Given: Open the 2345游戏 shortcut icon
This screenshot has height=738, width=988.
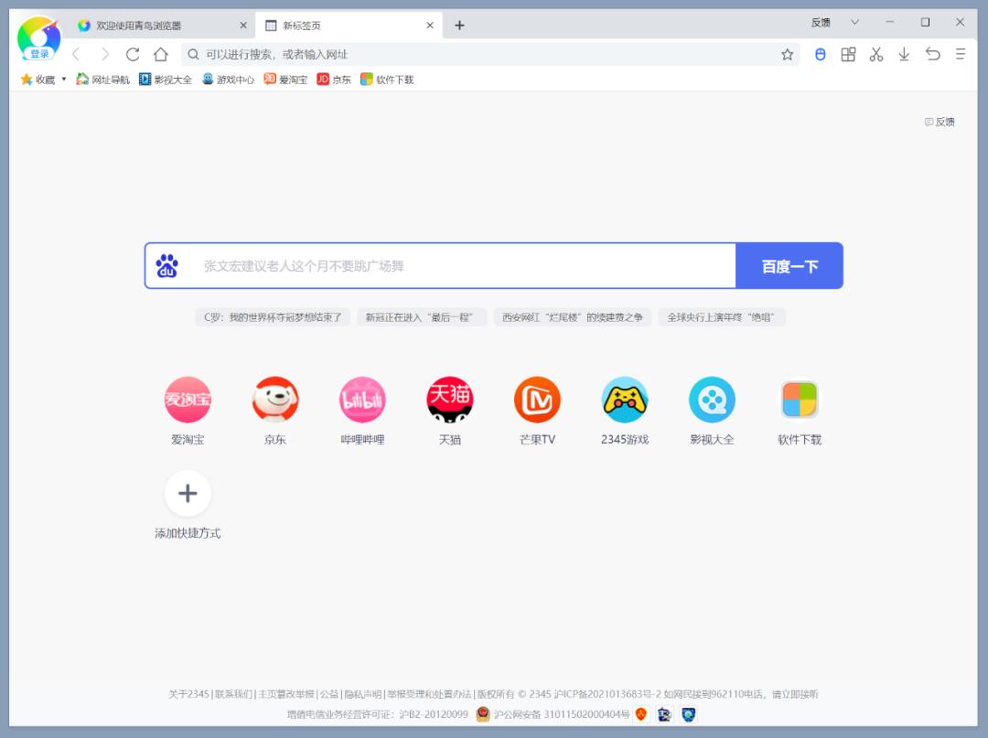Looking at the screenshot, I should [625, 400].
